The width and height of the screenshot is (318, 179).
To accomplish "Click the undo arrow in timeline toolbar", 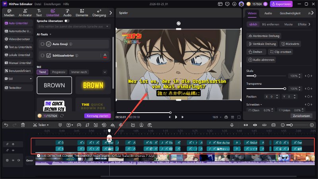I will (x=6, y=125).
